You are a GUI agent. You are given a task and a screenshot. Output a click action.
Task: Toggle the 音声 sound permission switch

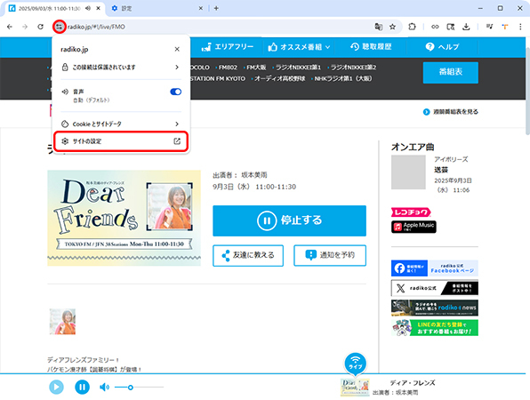tap(176, 92)
